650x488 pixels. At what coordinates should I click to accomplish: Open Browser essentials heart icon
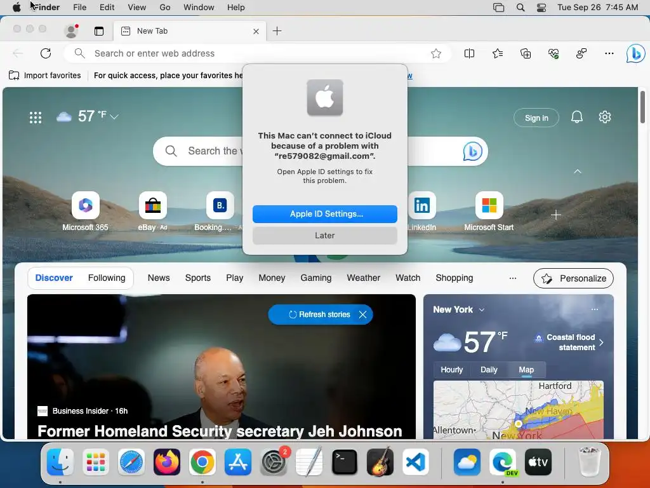point(554,53)
